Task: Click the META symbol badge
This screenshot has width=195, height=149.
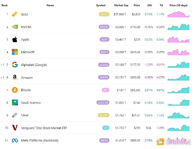Action: click(x=104, y=140)
